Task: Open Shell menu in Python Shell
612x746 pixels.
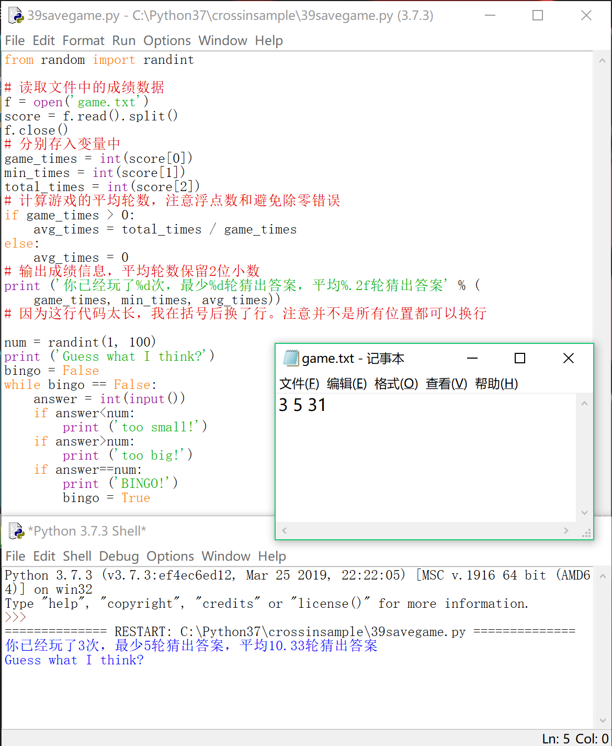Action: (77, 556)
